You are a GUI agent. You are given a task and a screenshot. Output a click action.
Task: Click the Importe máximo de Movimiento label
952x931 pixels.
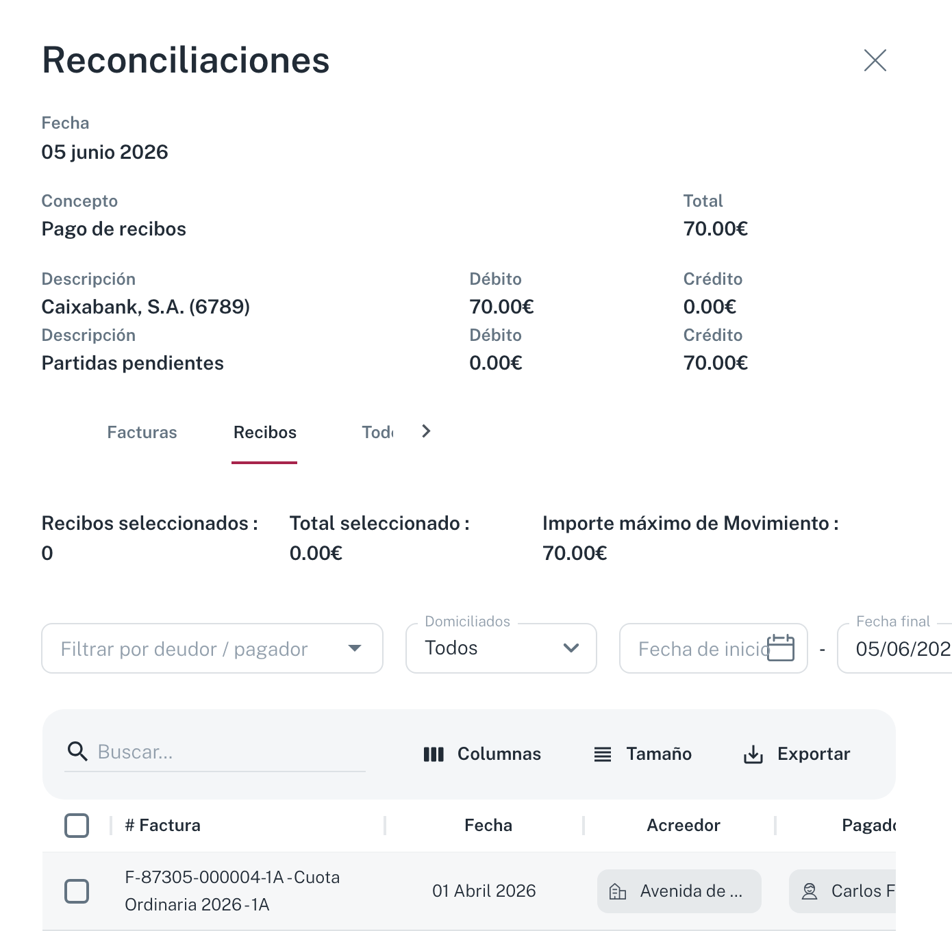coord(690,524)
